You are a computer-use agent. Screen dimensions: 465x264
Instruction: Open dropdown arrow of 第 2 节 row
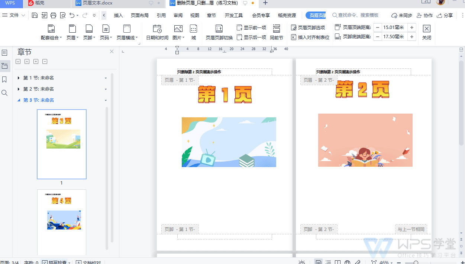coord(106,89)
